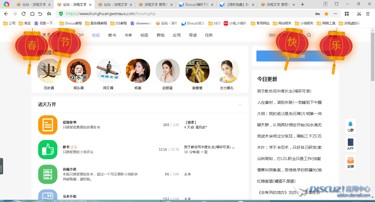Open 我于教坊司中度长生 in today's updates

(284, 91)
